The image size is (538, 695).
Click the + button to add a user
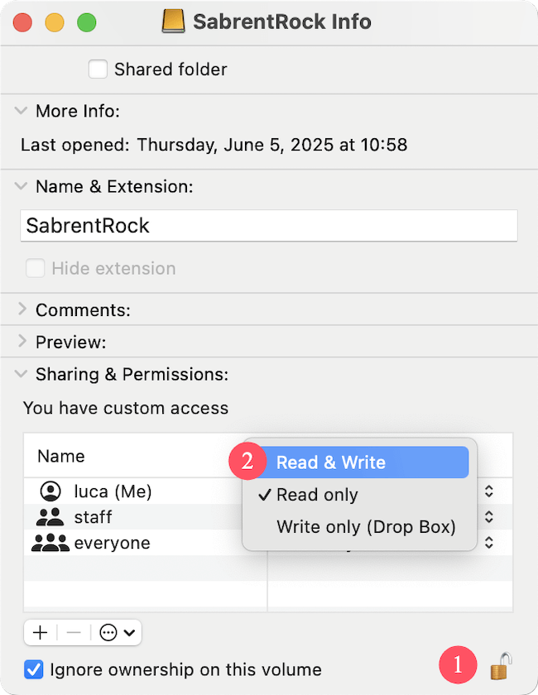click(x=40, y=632)
